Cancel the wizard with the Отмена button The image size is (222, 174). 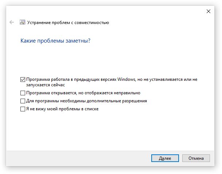pyautogui.click(x=196, y=158)
